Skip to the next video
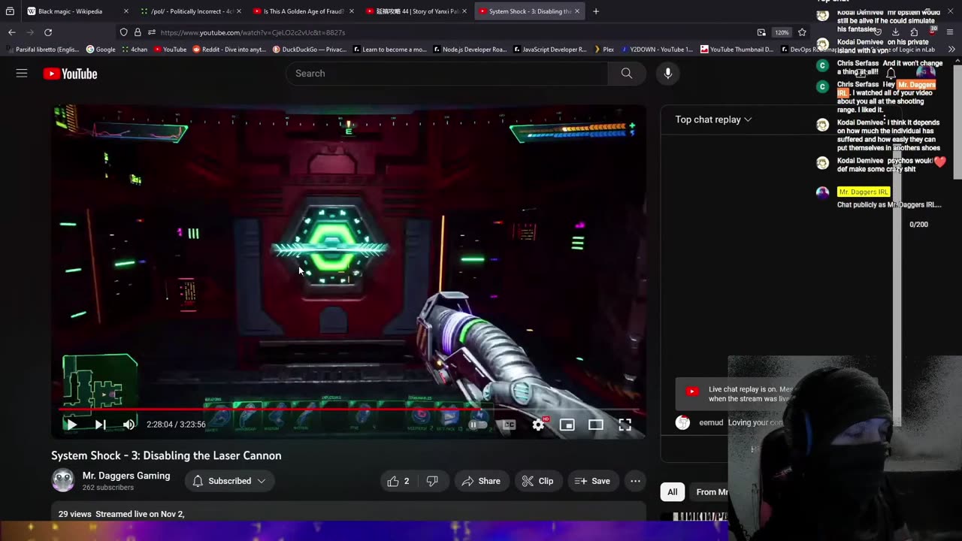Viewport: 962px width, 541px height. tap(100, 425)
